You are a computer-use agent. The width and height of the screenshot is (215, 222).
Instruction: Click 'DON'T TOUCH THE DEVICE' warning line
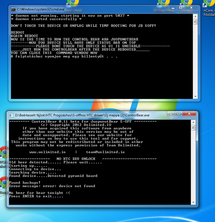click(x=84, y=26)
